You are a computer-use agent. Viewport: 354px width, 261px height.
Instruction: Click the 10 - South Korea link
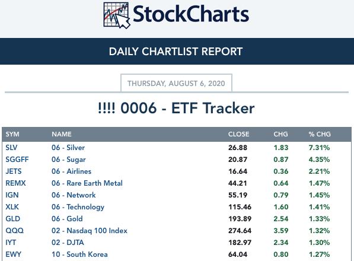[x=79, y=254]
